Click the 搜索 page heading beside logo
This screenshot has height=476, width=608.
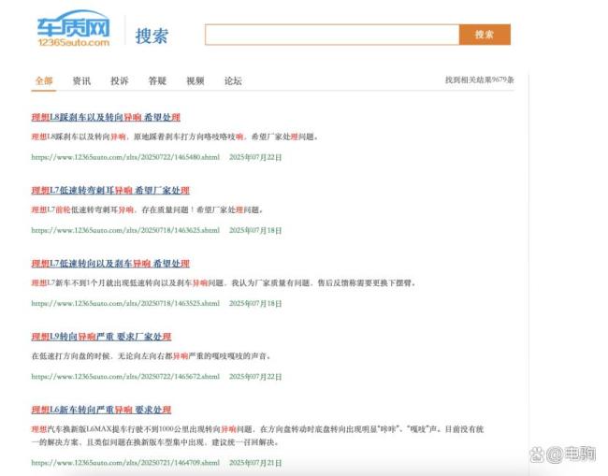(152, 36)
